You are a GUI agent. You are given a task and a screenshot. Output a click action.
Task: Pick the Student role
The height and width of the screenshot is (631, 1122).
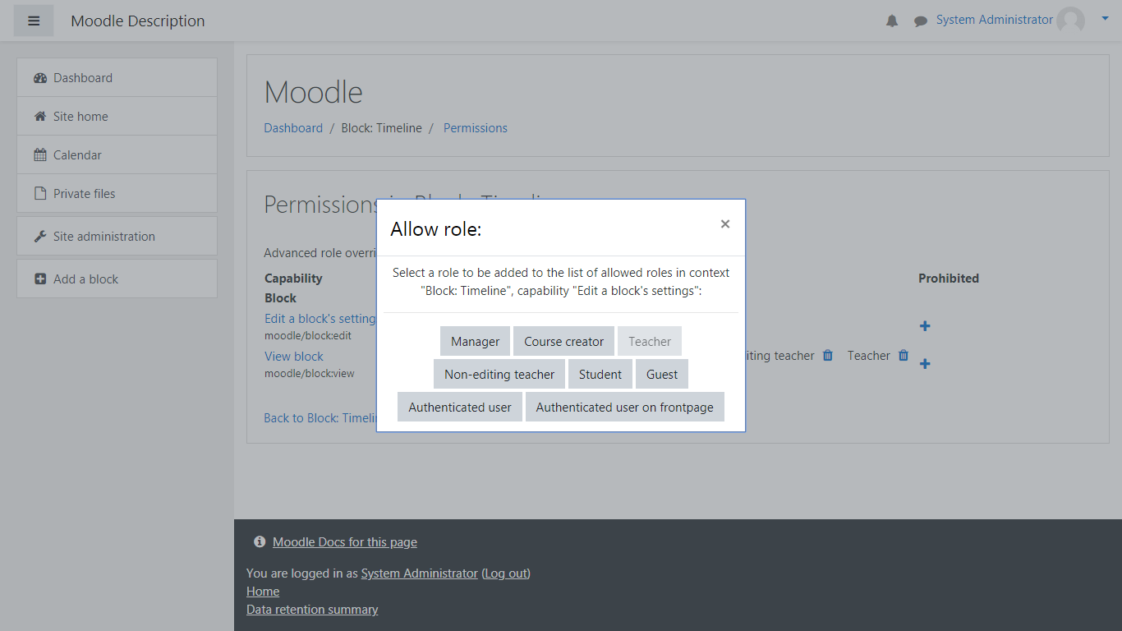600,375
